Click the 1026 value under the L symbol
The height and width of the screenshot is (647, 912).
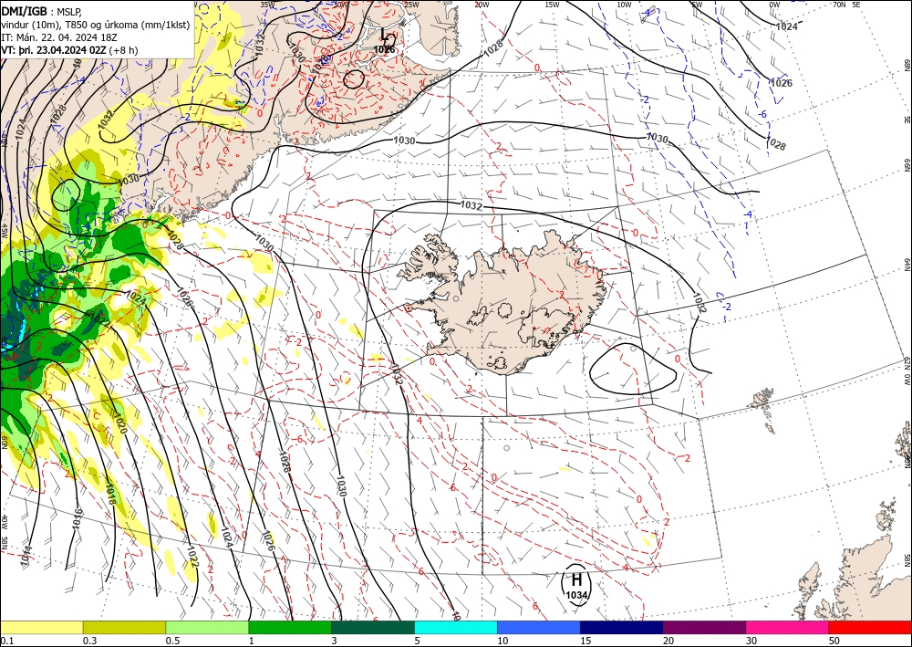point(385,50)
